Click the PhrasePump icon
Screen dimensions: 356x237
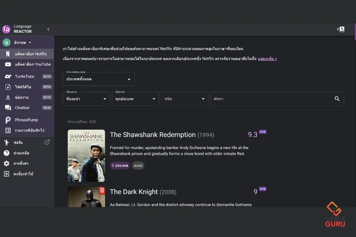point(8,120)
